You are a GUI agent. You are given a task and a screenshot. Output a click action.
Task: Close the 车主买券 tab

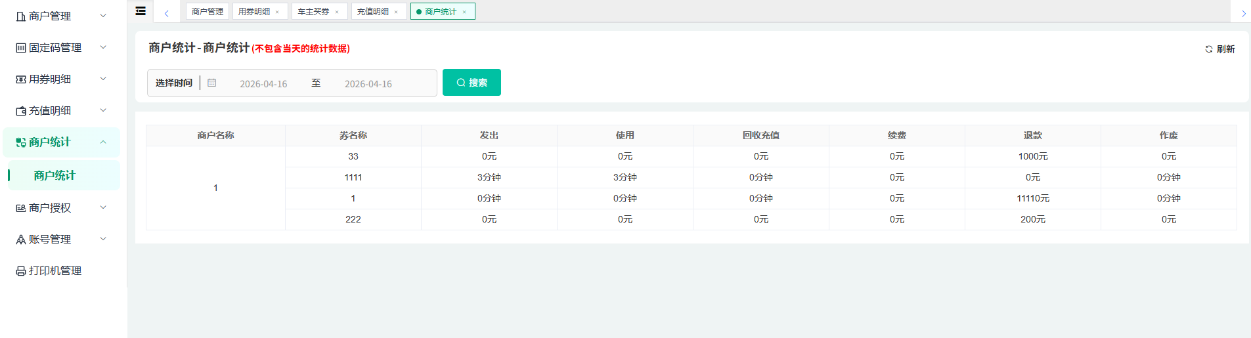point(337,12)
